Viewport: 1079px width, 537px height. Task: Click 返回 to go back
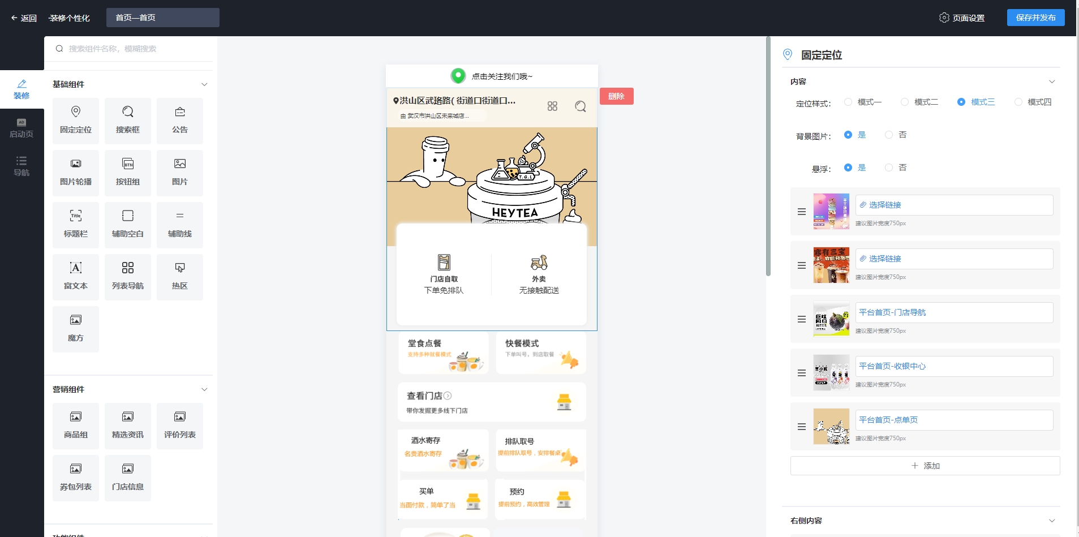pyautogui.click(x=24, y=18)
